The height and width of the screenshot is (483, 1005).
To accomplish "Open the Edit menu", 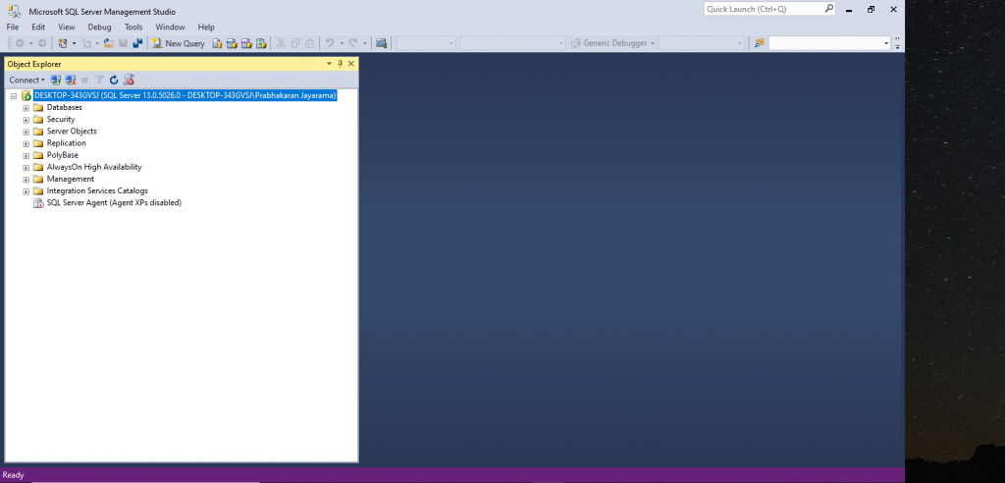I will pos(38,27).
